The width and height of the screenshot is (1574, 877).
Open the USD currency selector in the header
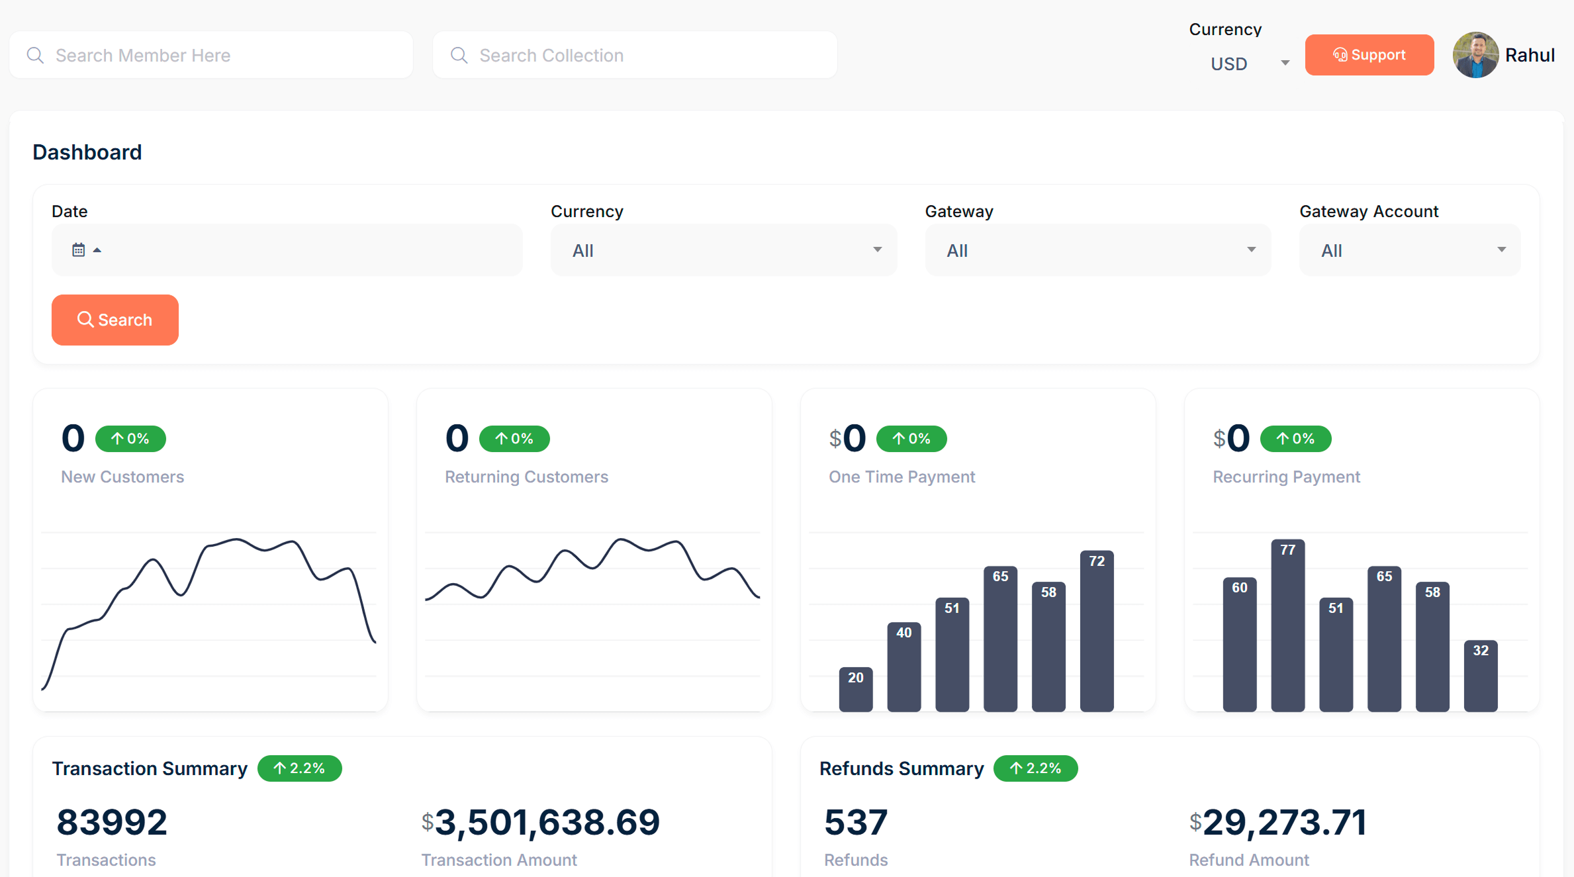[1248, 64]
